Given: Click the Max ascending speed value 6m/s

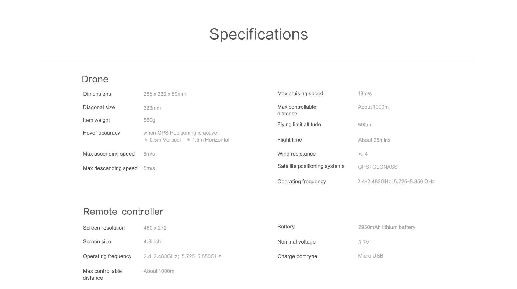Looking at the screenshot, I should (x=149, y=154).
